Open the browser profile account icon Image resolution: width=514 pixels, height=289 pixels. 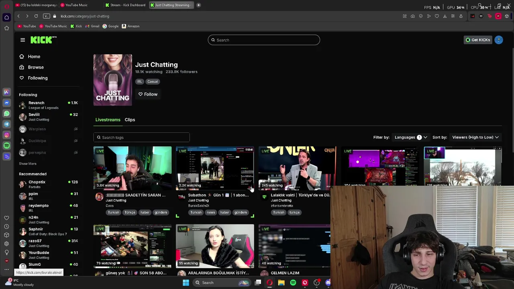pos(461,16)
